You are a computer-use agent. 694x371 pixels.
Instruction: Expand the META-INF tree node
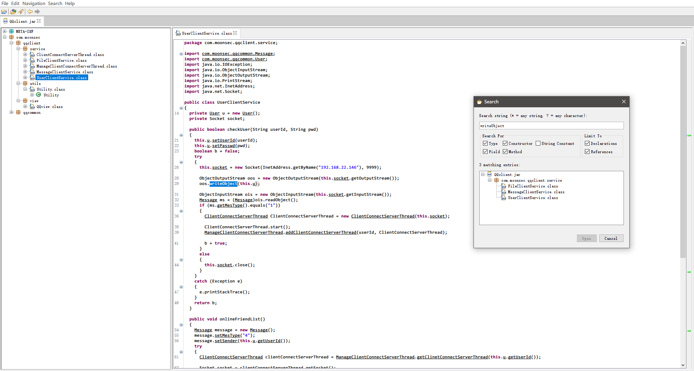point(5,31)
